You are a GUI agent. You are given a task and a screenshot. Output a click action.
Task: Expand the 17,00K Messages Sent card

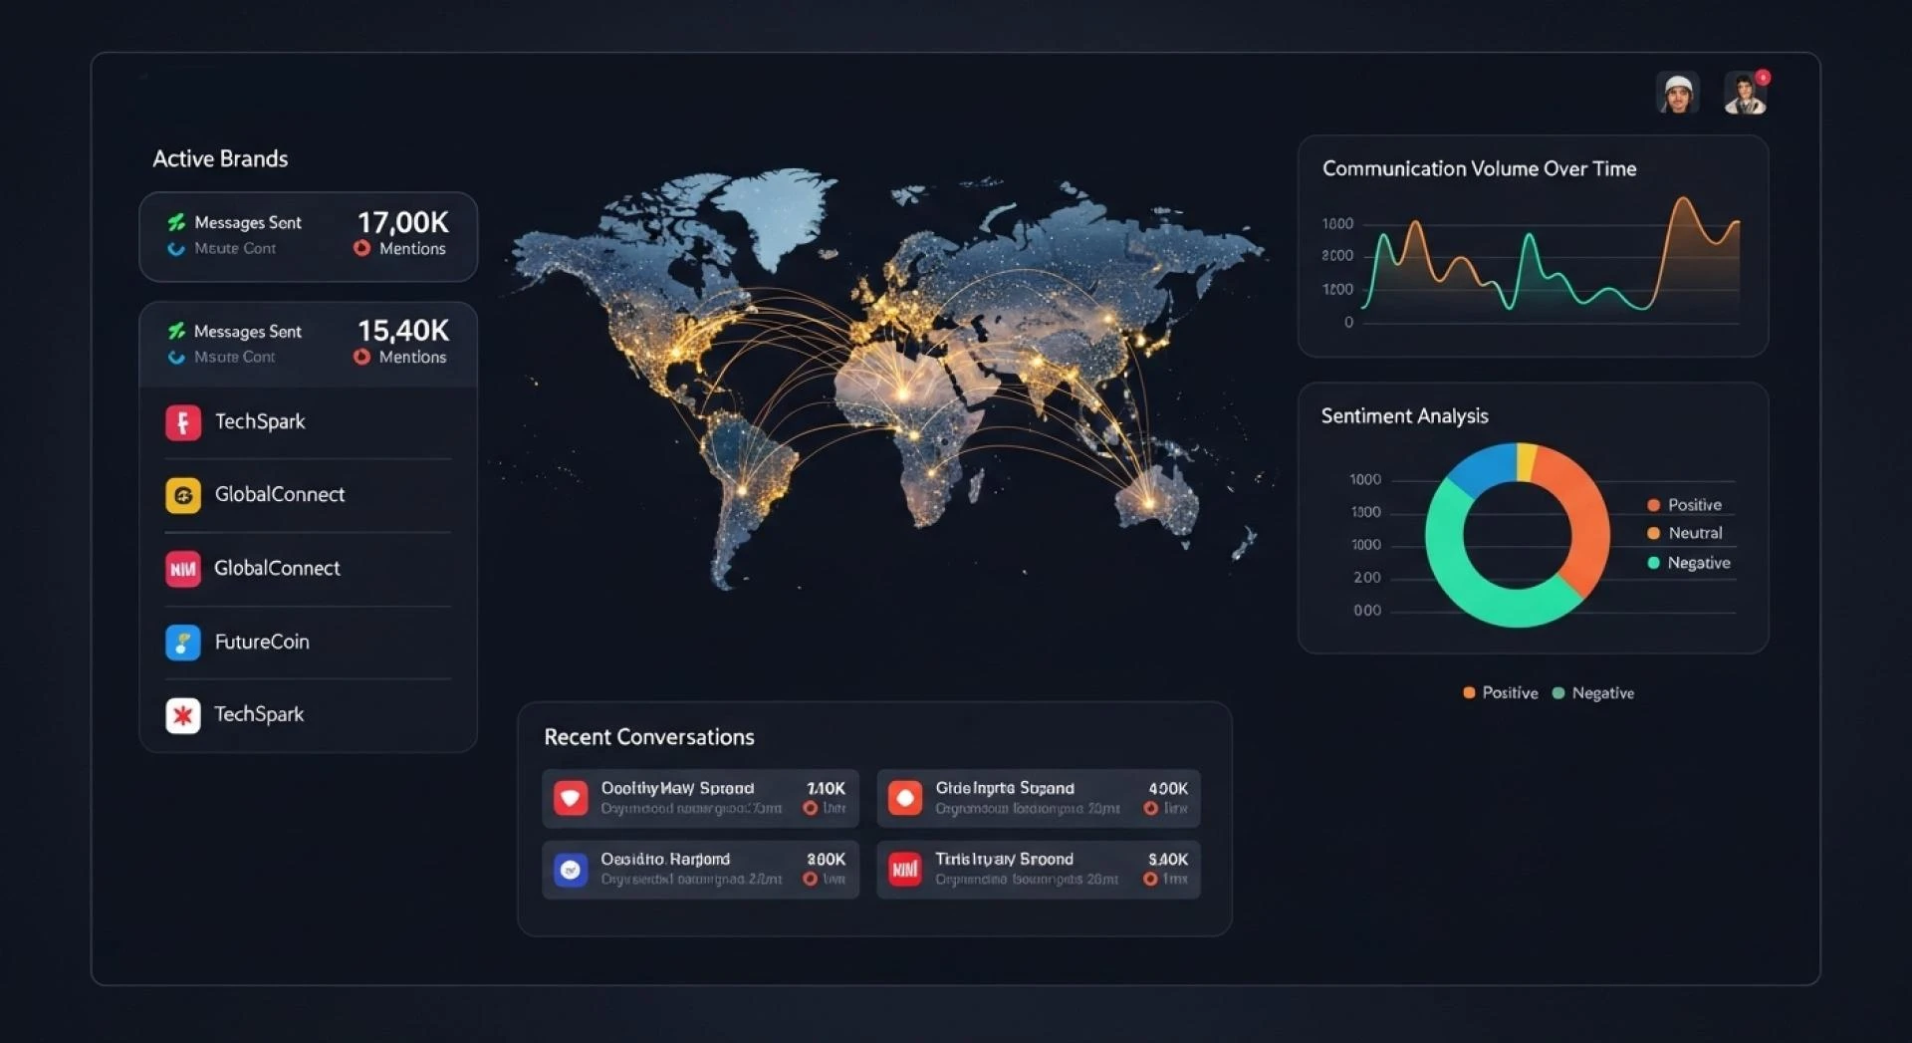coord(308,236)
